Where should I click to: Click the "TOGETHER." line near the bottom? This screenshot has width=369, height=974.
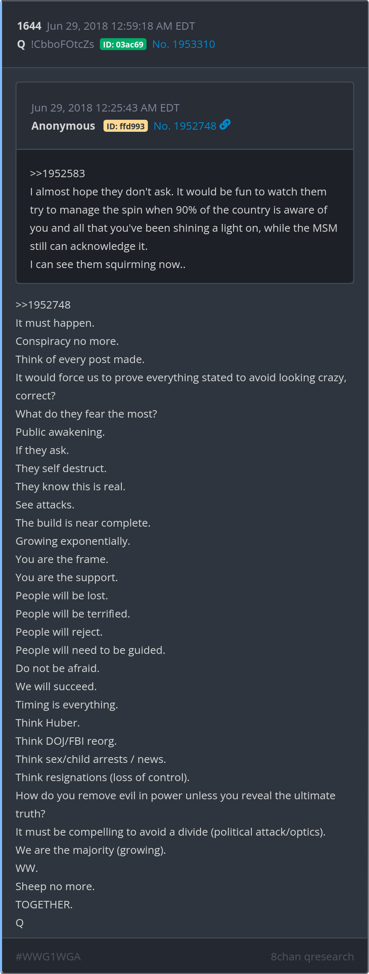(x=44, y=905)
